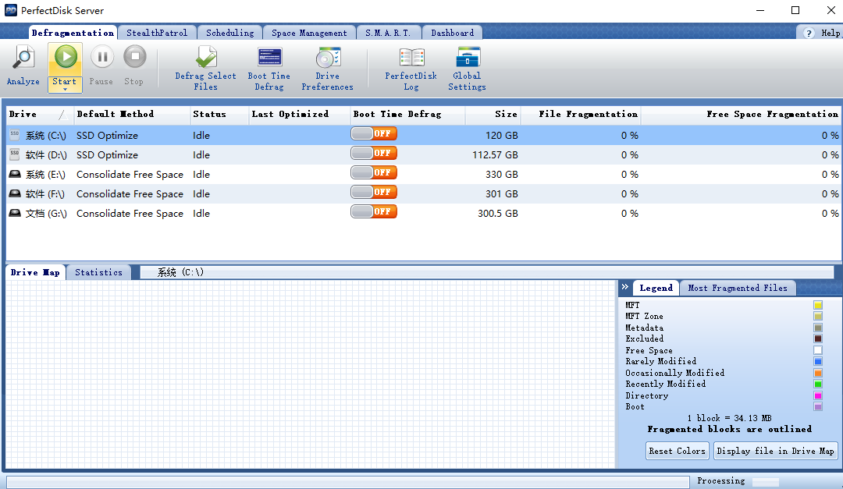Expand the Legend panel chevron
The image size is (843, 489).
pyautogui.click(x=626, y=287)
